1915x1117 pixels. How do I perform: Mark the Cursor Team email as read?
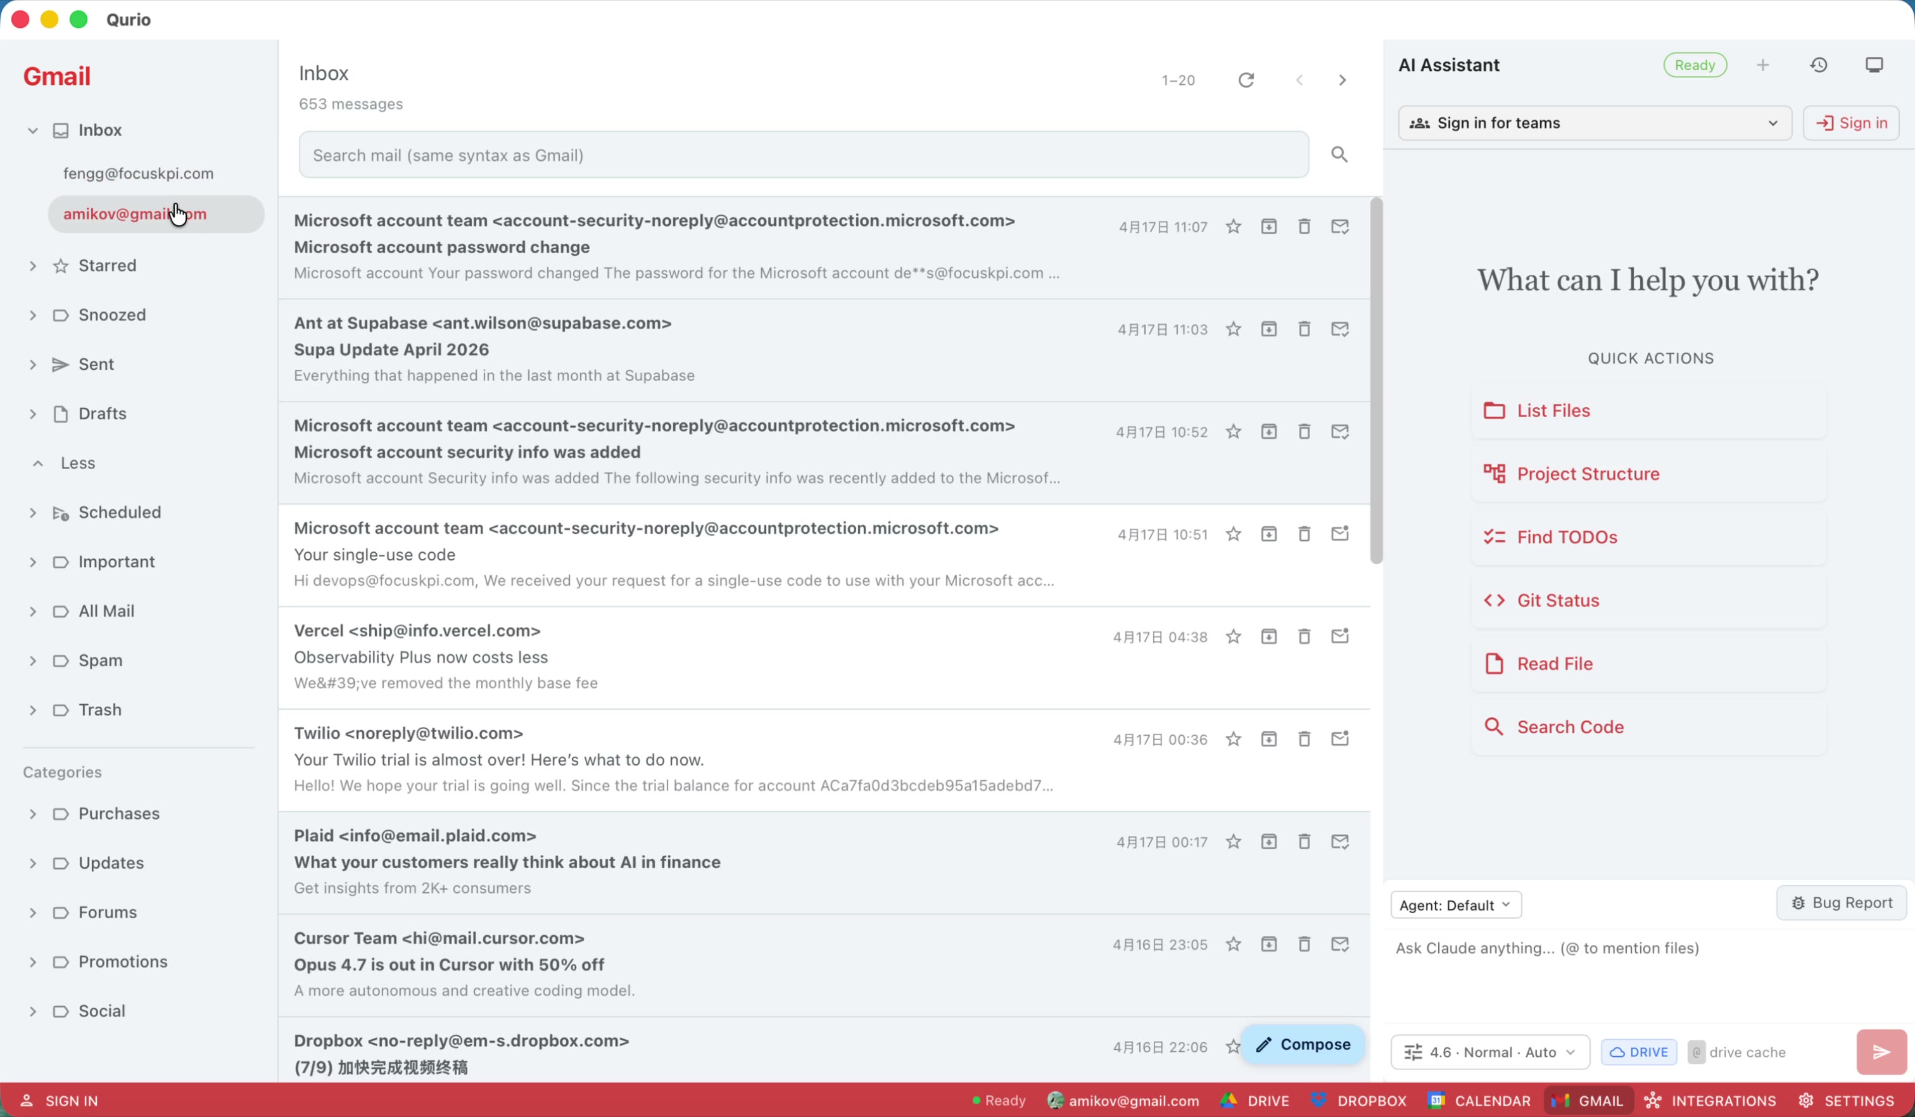(1339, 943)
